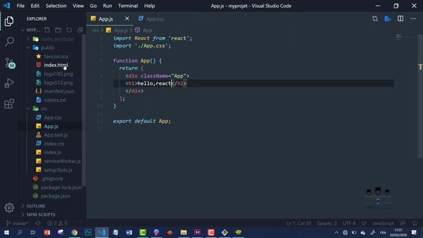
Task: Open the Terminal menu
Action: pyautogui.click(x=128, y=6)
